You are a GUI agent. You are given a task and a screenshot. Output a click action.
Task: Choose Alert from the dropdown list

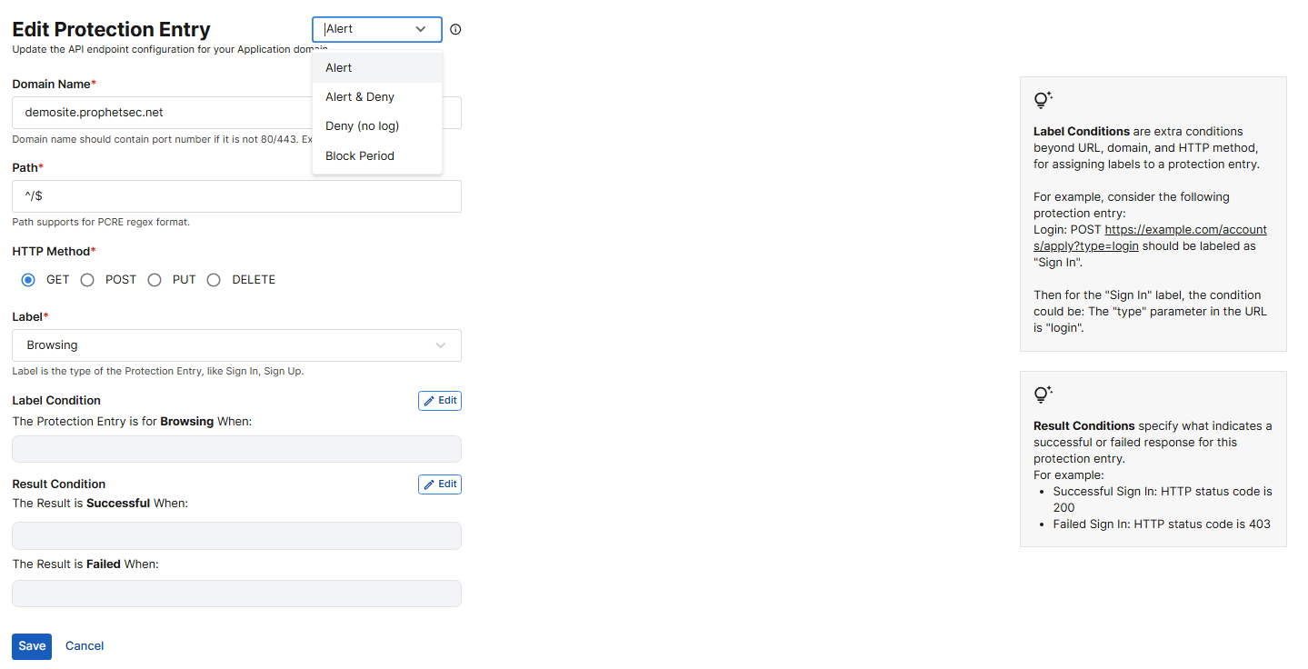[339, 68]
